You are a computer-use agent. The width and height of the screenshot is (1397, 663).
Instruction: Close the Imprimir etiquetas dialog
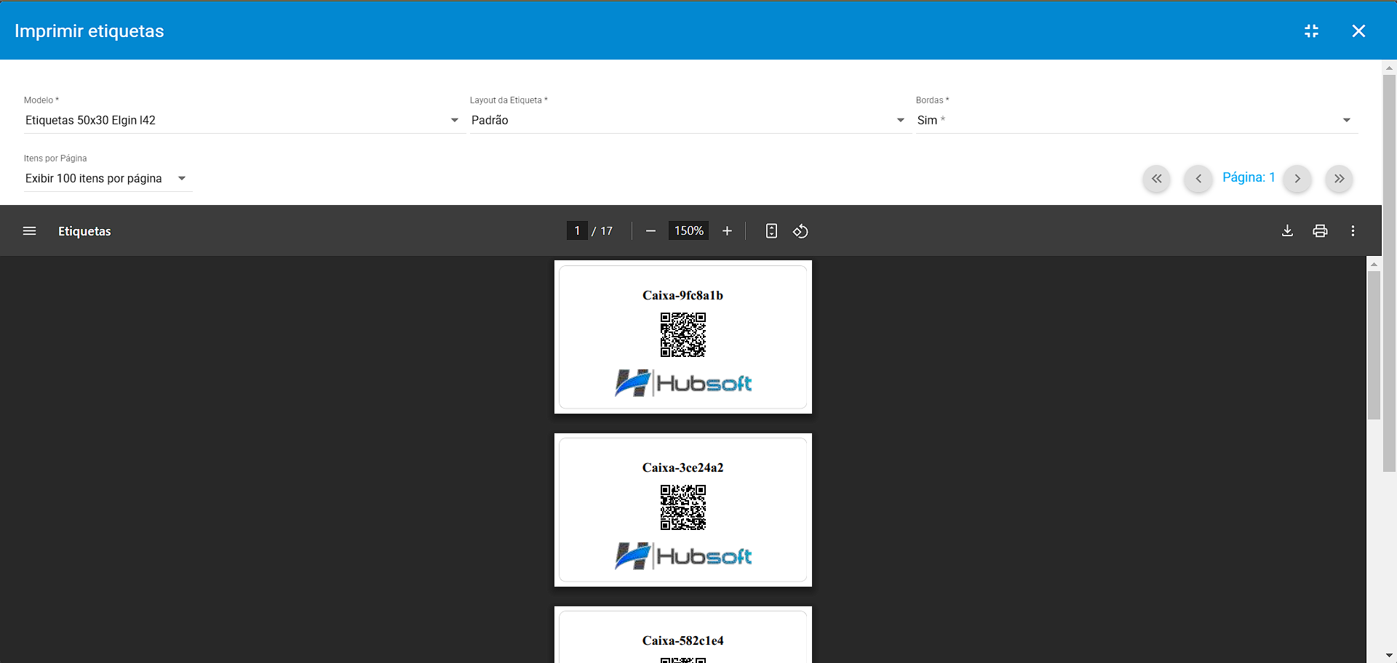1358,31
